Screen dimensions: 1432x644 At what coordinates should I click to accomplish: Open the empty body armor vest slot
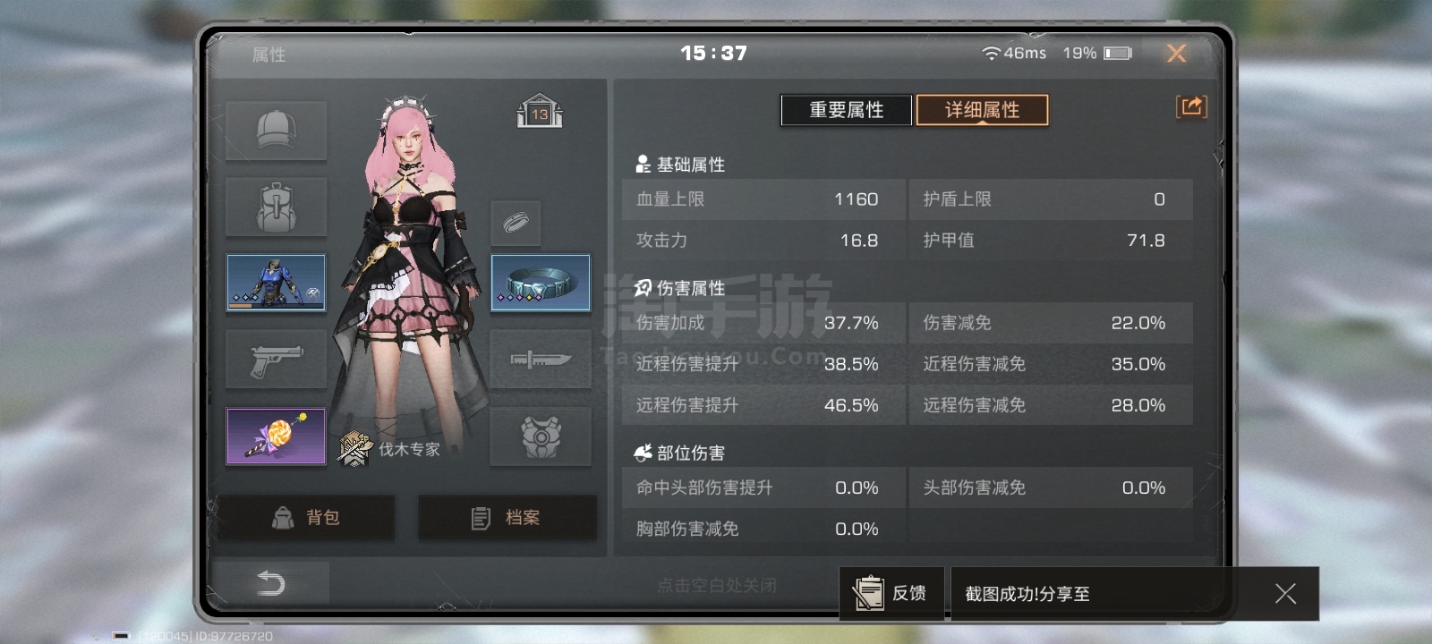click(541, 436)
